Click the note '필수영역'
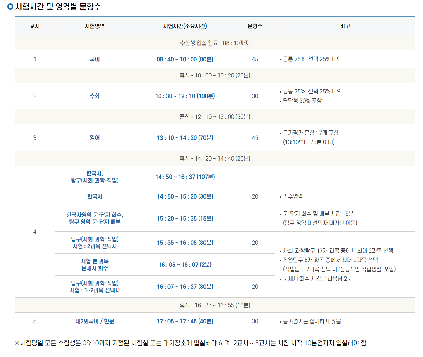The image size is (423, 357). pyautogui.click(x=293, y=196)
